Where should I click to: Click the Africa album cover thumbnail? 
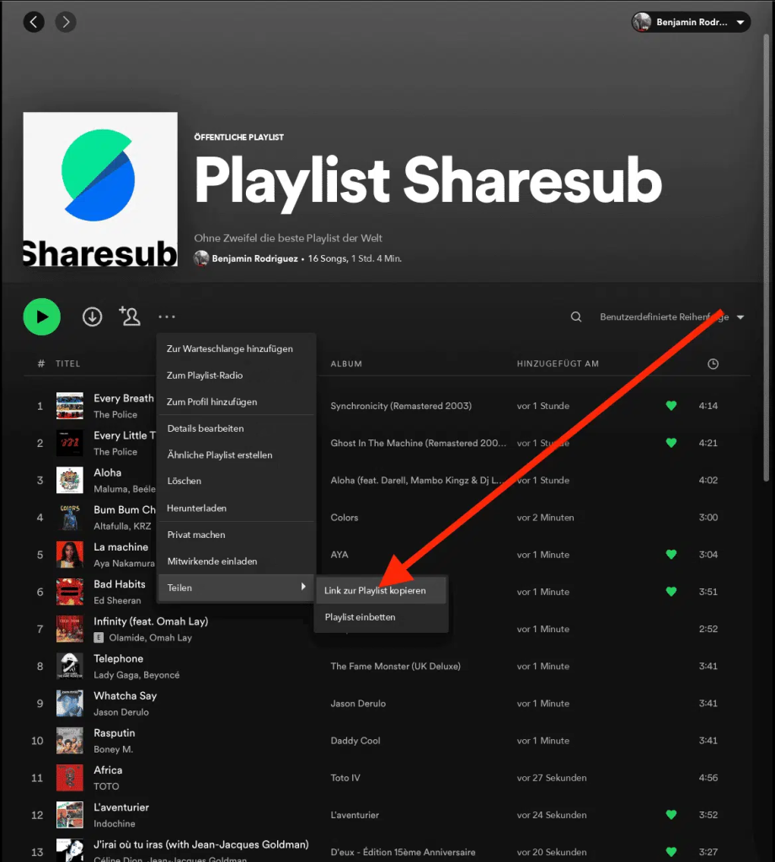[70, 777]
